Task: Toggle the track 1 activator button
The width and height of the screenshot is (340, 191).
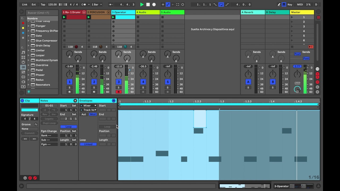Action: click(69, 82)
